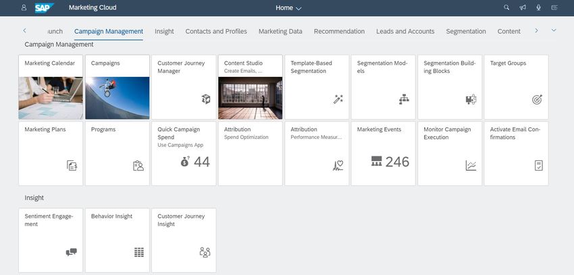The width and height of the screenshot is (574, 275).
Task: Click Template-Based Segmentation wand icon
Action: 338,99
